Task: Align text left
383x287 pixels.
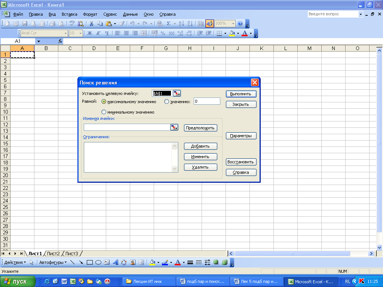Action: click(118, 33)
